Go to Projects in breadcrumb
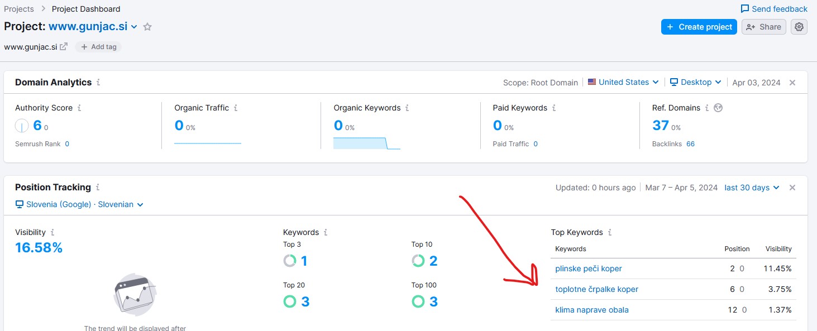Viewport: 817px width, 331px height. click(19, 9)
